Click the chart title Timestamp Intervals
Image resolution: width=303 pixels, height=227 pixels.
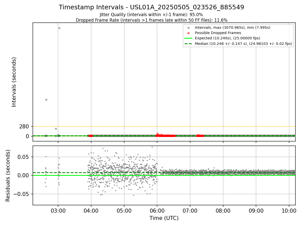(151, 7)
